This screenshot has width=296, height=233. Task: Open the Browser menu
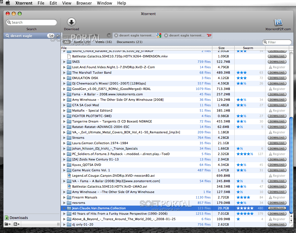84,3
